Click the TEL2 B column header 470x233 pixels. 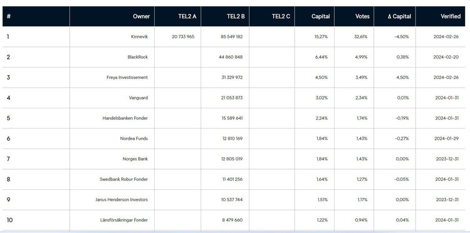(236, 16)
